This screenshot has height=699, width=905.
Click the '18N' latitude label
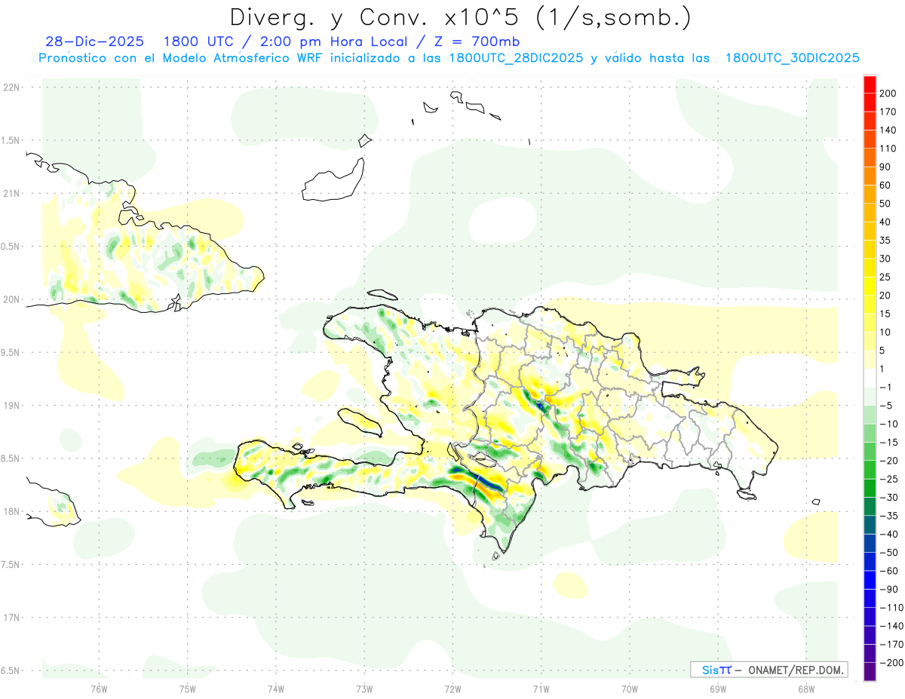coord(11,511)
